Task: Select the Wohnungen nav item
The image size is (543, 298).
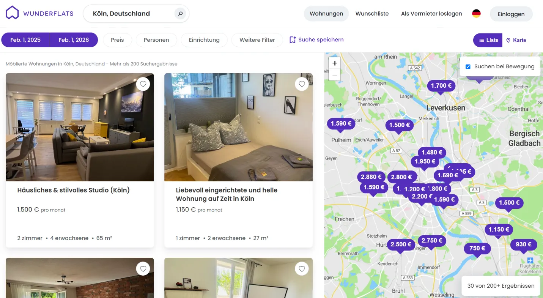Action: pos(326,14)
